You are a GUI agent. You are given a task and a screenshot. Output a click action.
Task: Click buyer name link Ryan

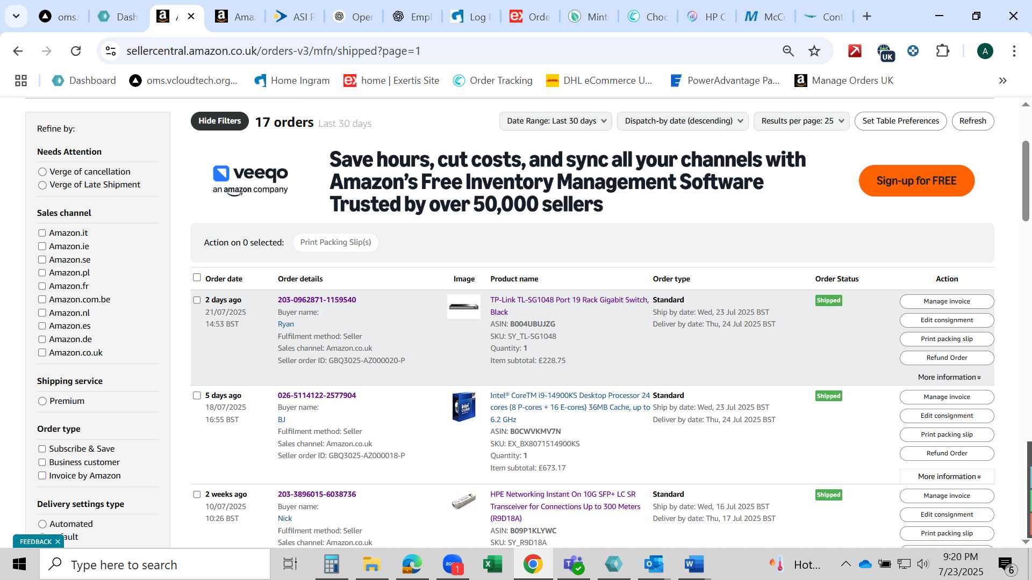pos(285,324)
